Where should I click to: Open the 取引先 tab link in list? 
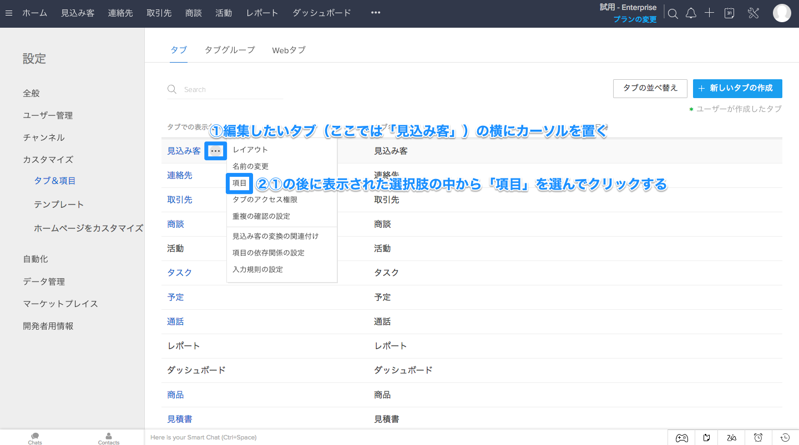coord(180,200)
